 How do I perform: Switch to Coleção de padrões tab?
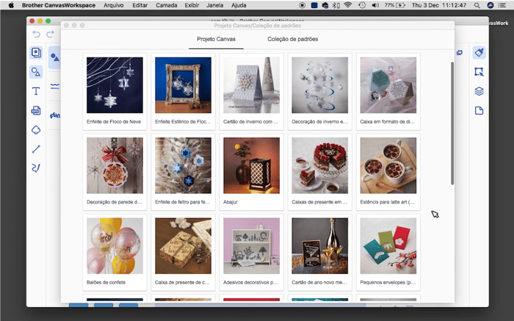pos(293,39)
